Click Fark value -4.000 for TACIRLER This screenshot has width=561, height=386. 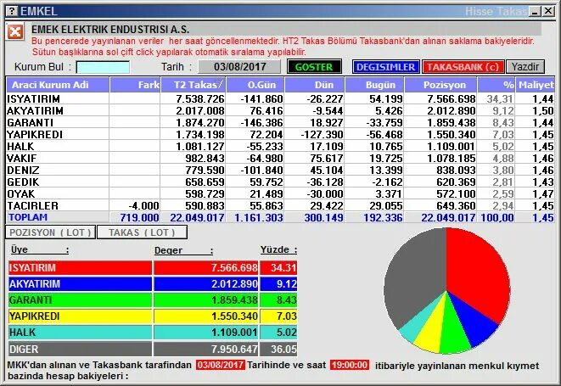point(143,205)
